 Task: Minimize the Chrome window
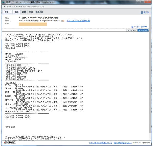click(138, 2)
